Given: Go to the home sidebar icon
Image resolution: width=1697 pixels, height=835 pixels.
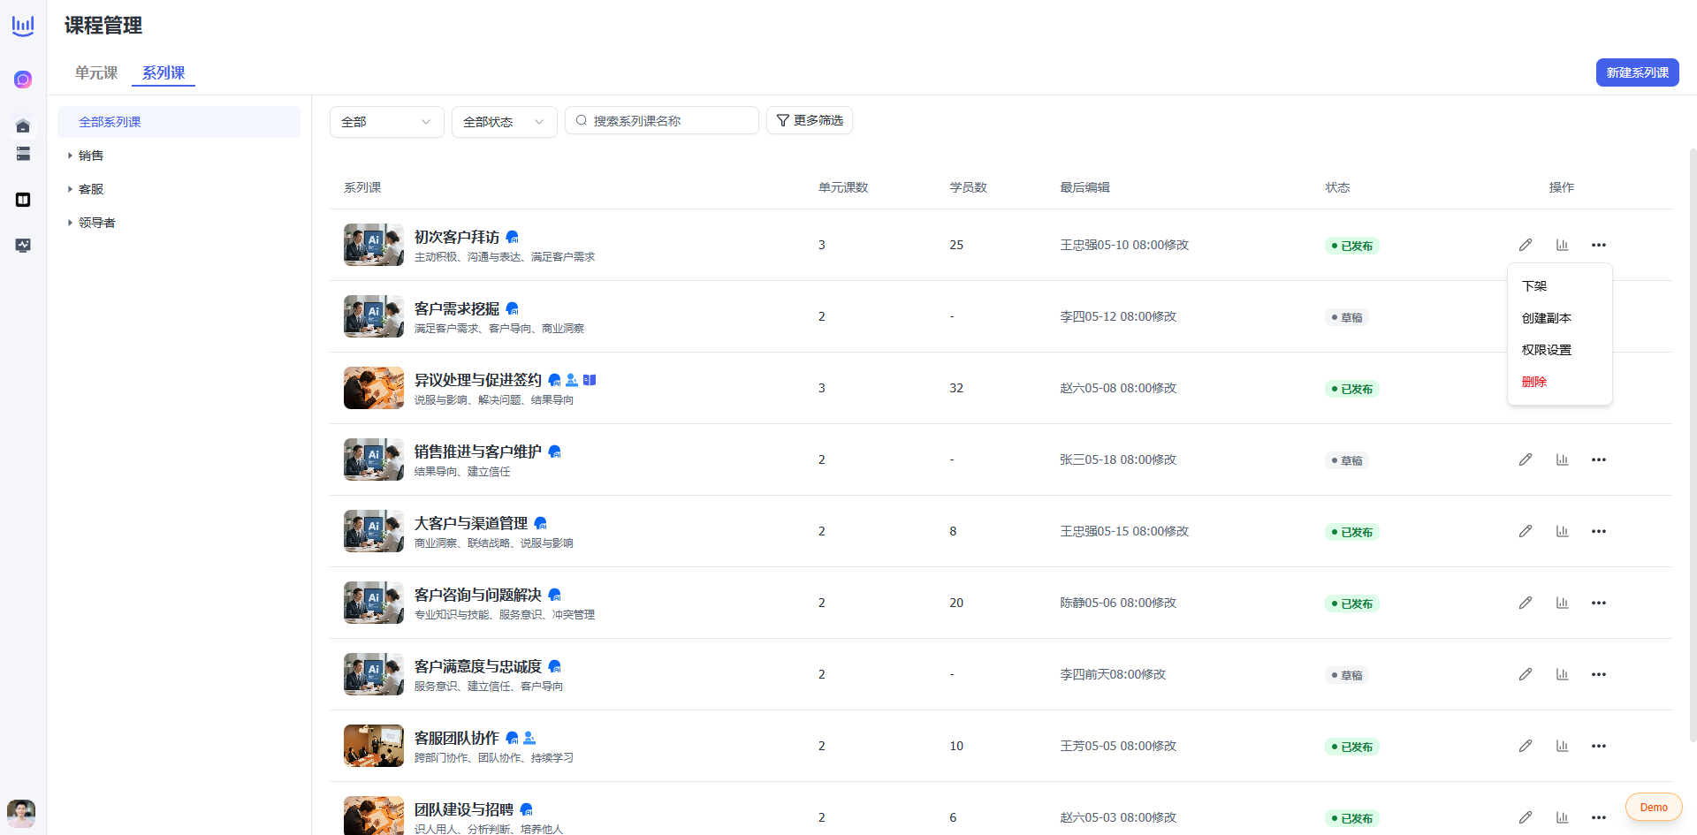Looking at the screenshot, I should coord(23,125).
